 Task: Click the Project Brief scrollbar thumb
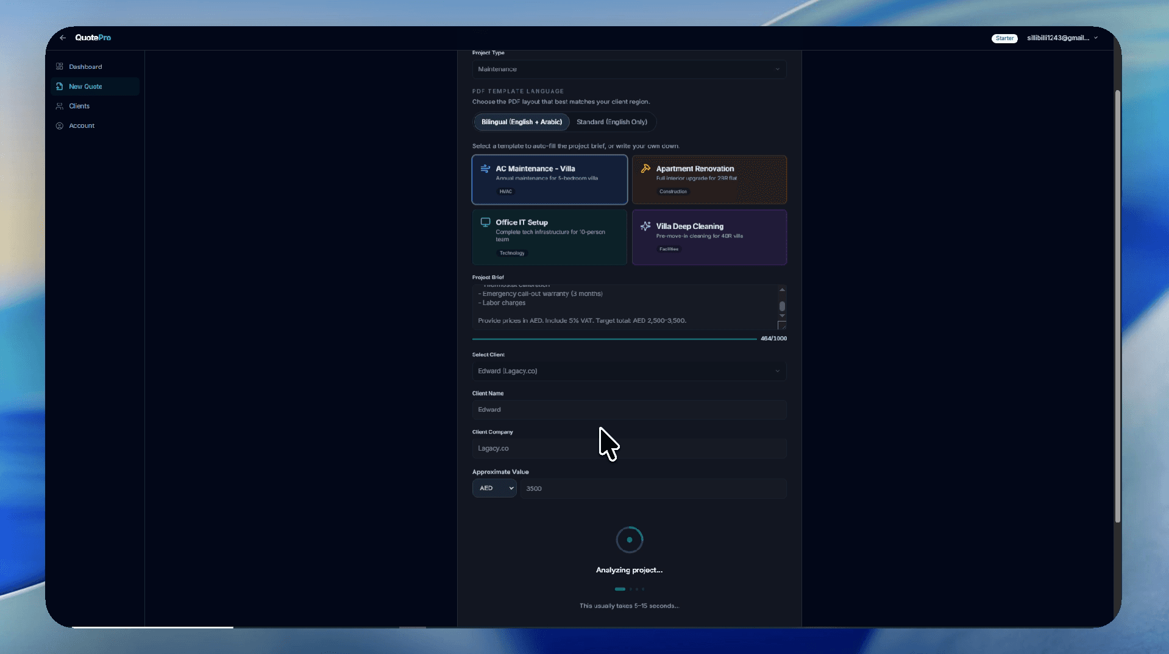(x=782, y=306)
